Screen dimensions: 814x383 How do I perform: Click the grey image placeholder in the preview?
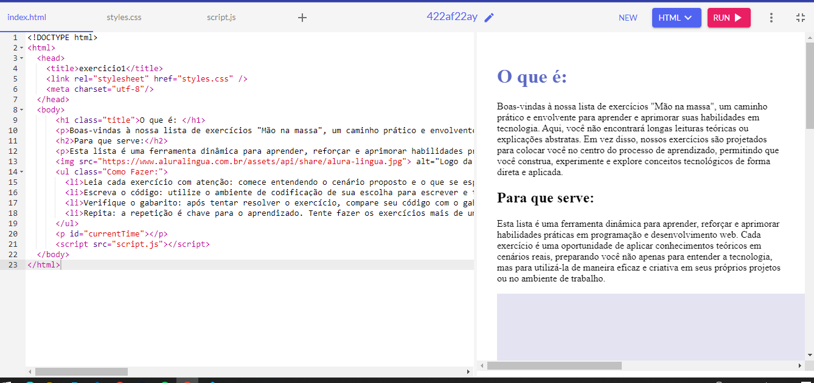click(x=650, y=326)
